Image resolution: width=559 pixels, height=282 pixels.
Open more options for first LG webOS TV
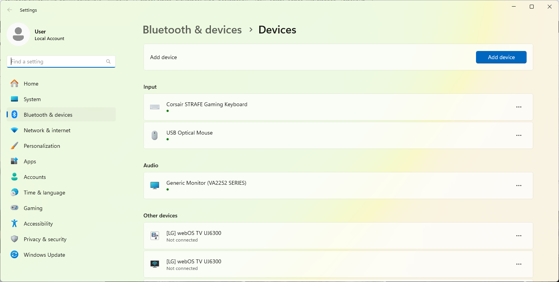pyautogui.click(x=519, y=236)
